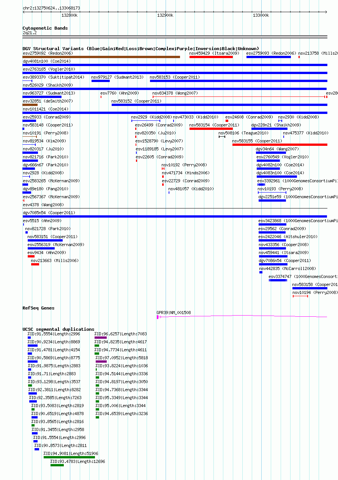338x480 pixels.
Task: Click nsv433356 (Cooper2008) label
Action: pos(284,245)
